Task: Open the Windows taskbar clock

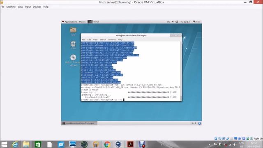Action: pyautogui.click(x=254, y=144)
